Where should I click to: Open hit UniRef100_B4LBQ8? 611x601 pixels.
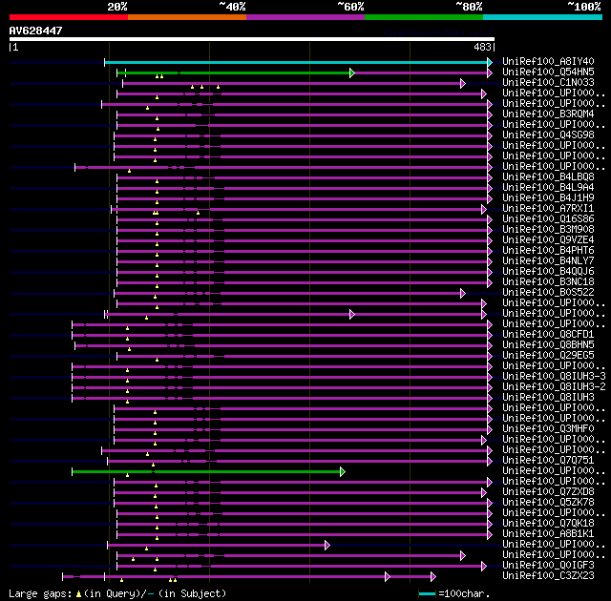click(548, 177)
